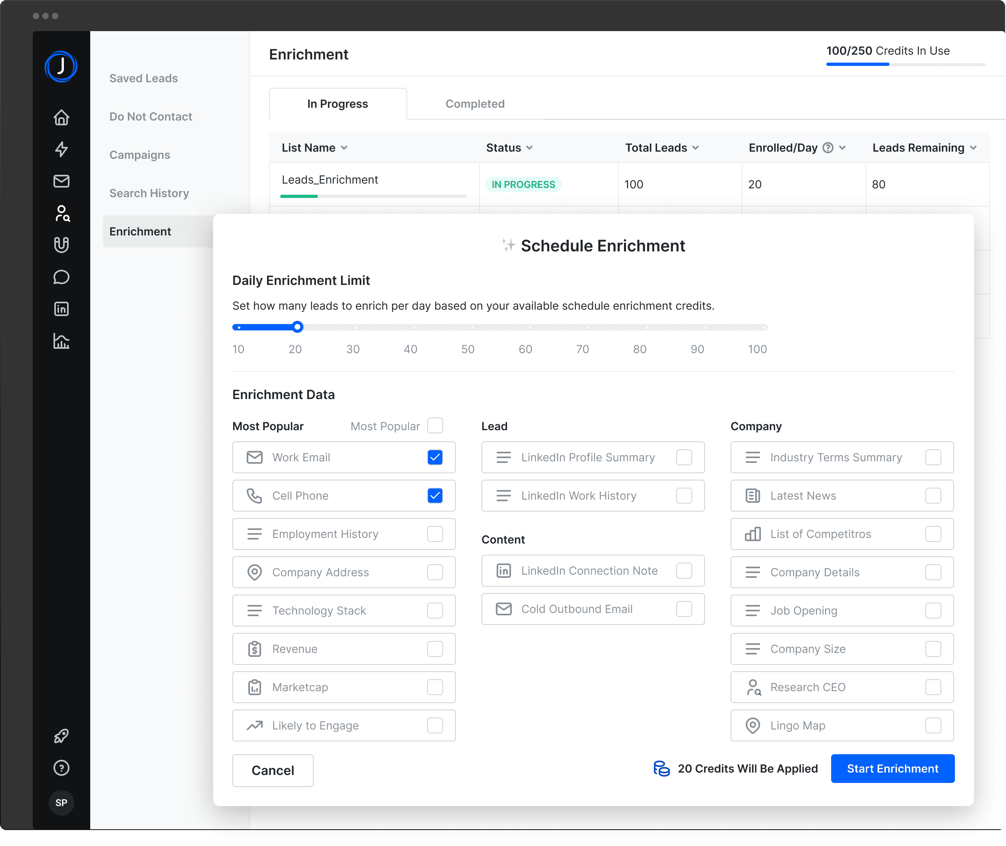Enable the Employment History checkbox
This screenshot has height=846, width=1006.
pos(435,534)
